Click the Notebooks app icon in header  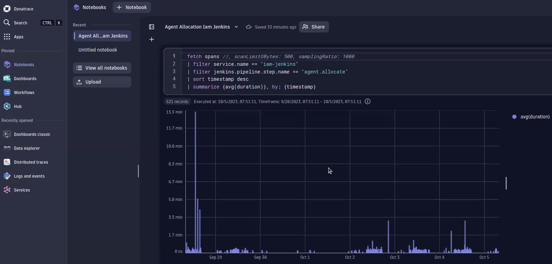(x=76, y=7)
